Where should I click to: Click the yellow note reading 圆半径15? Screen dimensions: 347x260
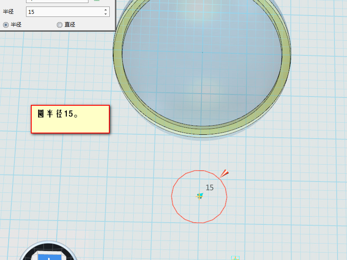70,118
